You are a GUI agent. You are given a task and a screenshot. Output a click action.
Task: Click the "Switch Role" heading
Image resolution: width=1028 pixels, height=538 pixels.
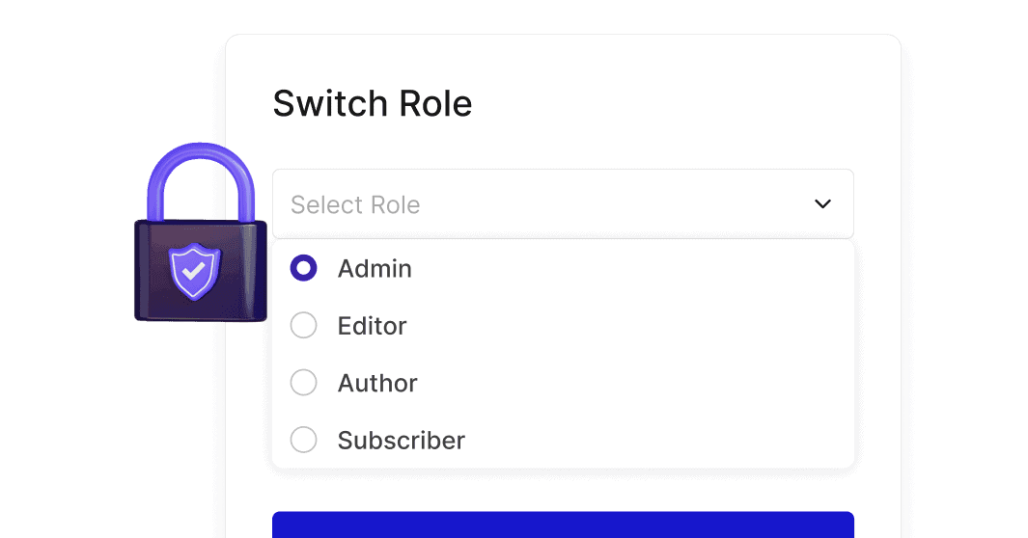(x=373, y=103)
